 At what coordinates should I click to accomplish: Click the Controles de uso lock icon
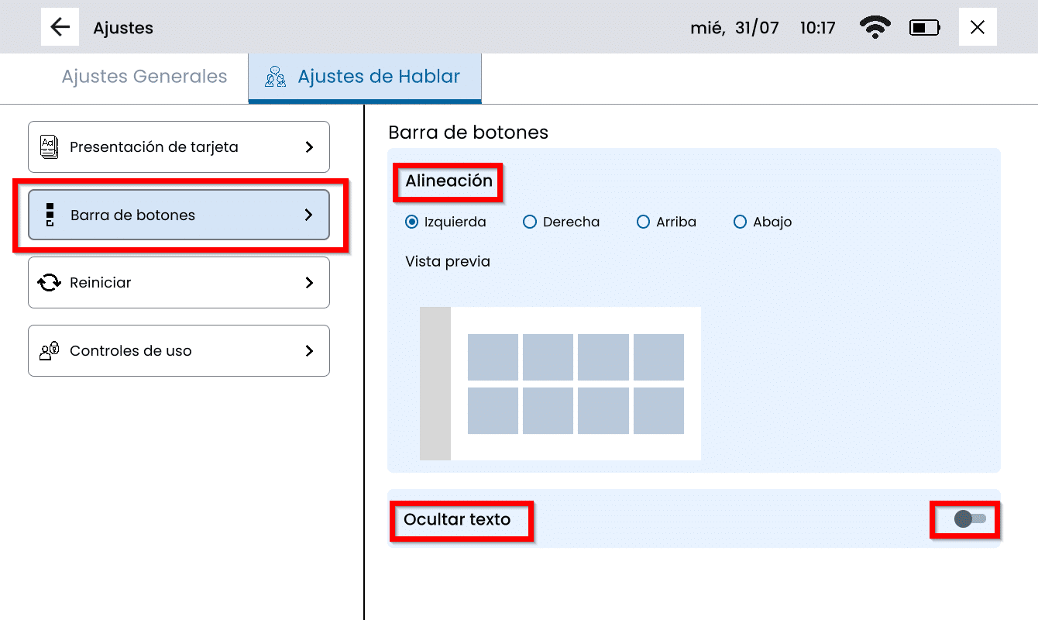50,351
